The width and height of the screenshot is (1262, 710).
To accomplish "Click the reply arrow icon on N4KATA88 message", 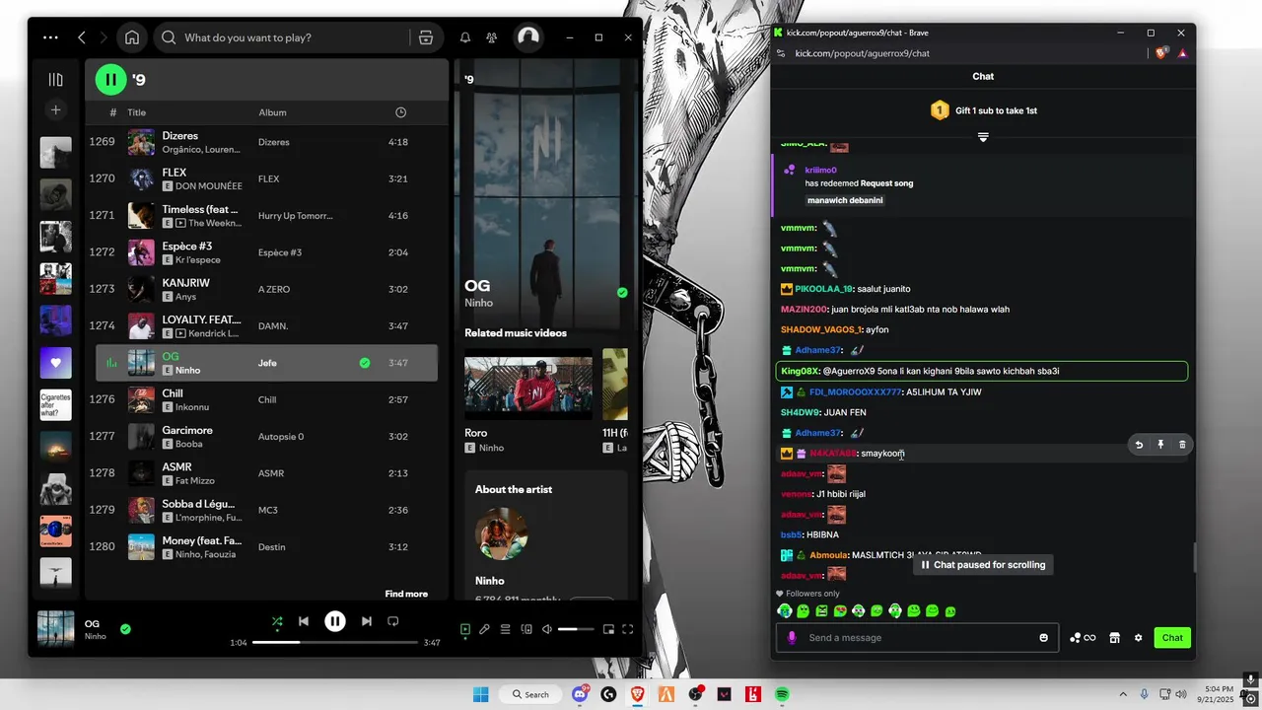I will tap(1139, 445).
